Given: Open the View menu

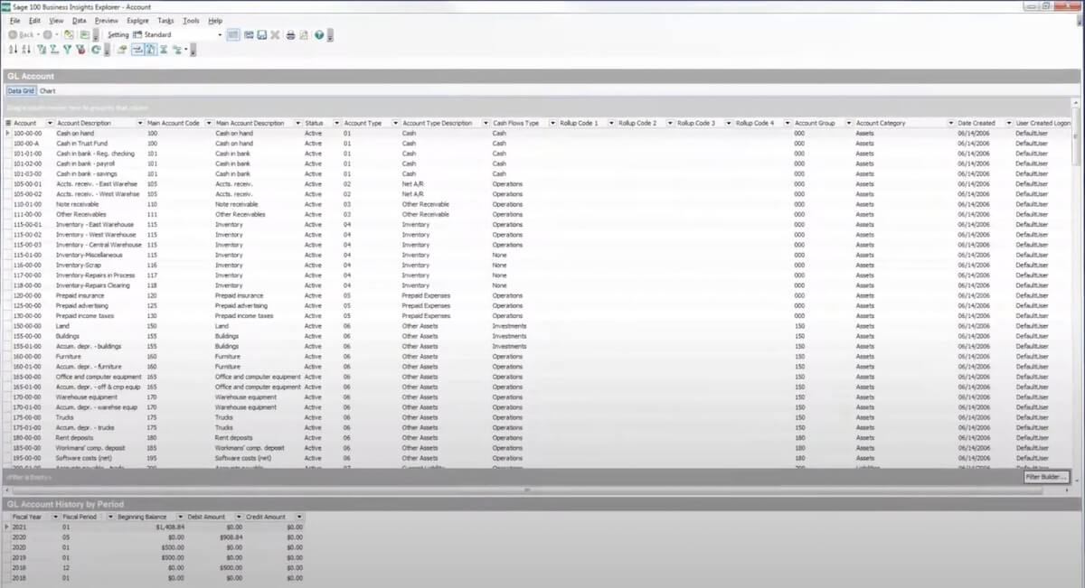Looking at the screenshot, I should pos(56,20).
